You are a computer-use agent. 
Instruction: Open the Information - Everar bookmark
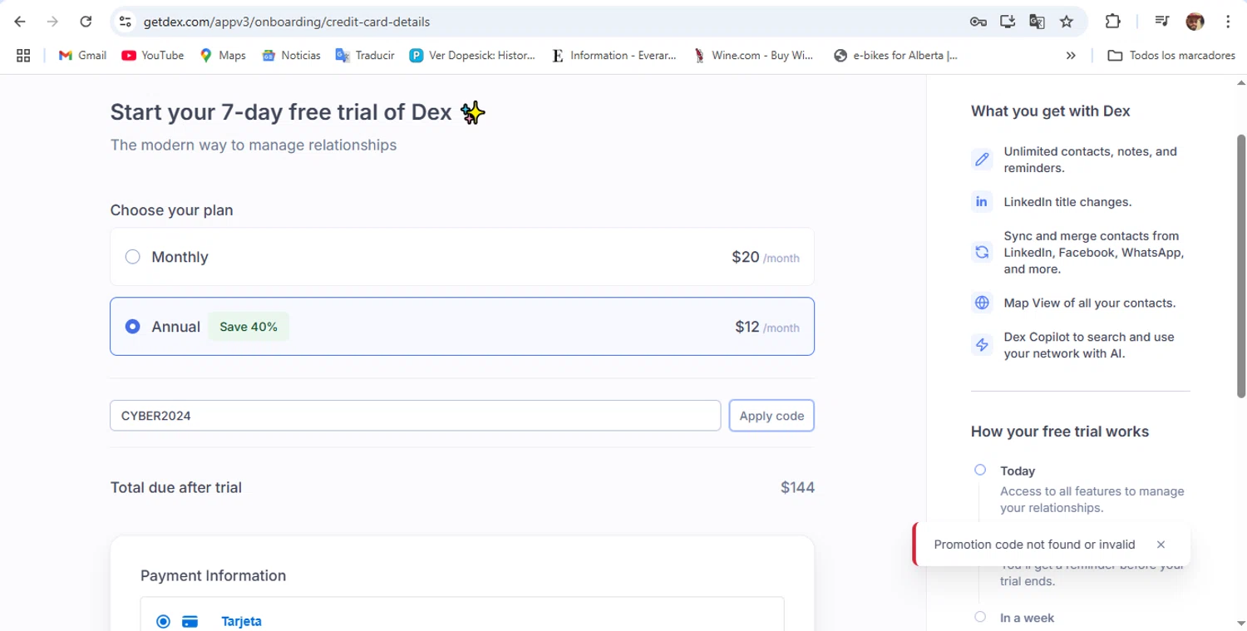point(614,56)
